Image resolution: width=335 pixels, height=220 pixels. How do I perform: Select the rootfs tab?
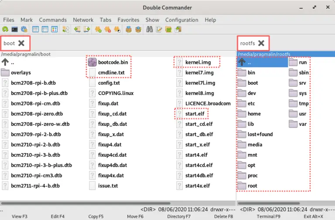point(248,43)
